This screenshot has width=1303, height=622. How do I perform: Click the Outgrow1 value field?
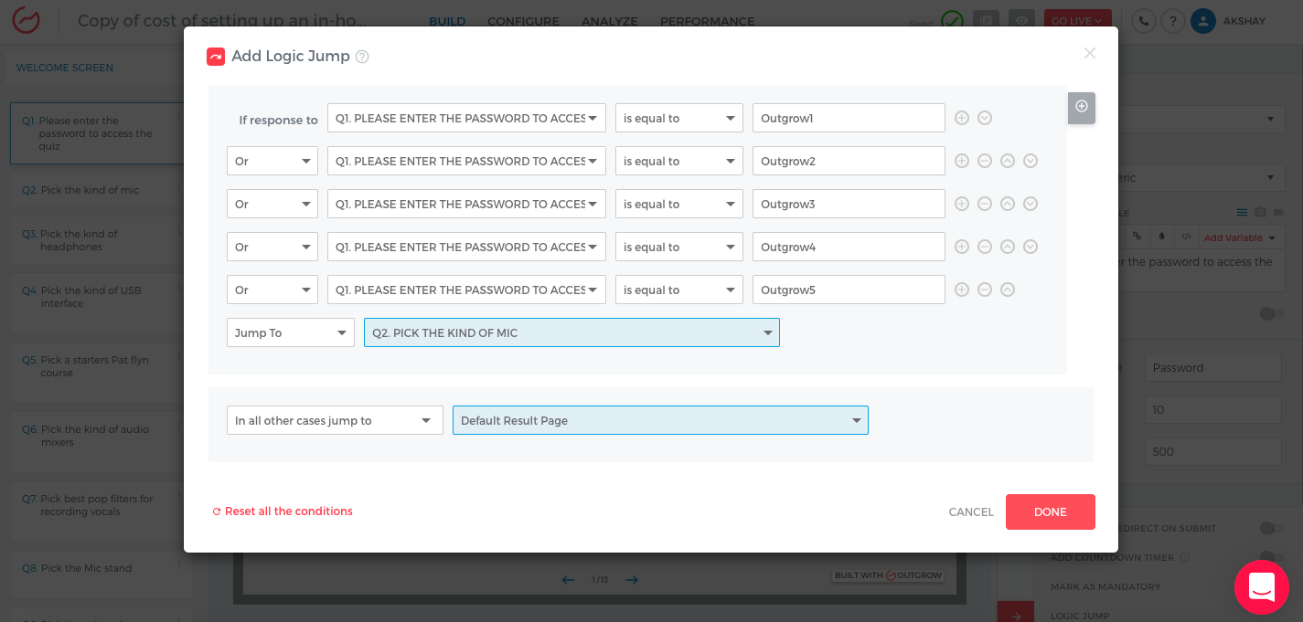coord(849,118)
